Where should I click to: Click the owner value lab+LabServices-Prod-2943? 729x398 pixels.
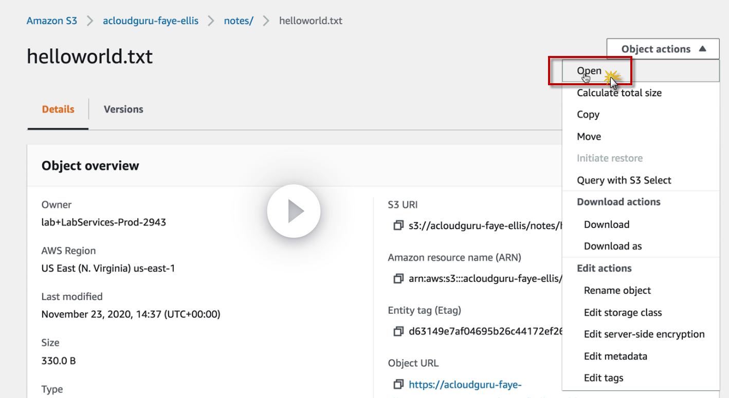tap(104, 222)
